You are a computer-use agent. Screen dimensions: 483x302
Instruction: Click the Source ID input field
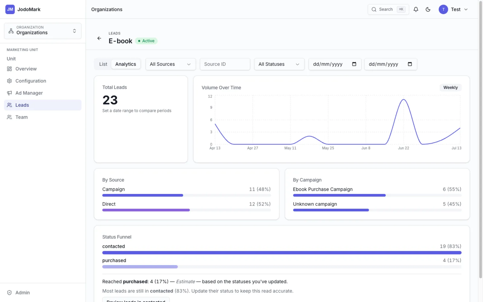225,64
